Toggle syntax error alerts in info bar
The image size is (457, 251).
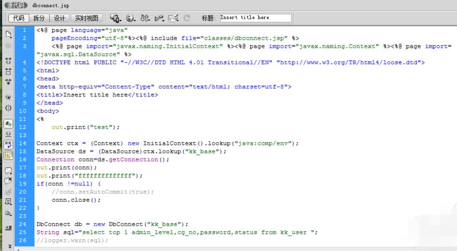pyautogui.click(x=8, y=156)
